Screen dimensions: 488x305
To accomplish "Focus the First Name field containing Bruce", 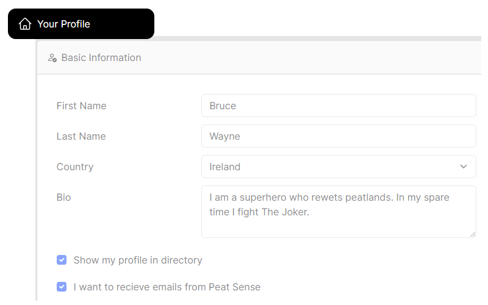I will coord(339,106).
